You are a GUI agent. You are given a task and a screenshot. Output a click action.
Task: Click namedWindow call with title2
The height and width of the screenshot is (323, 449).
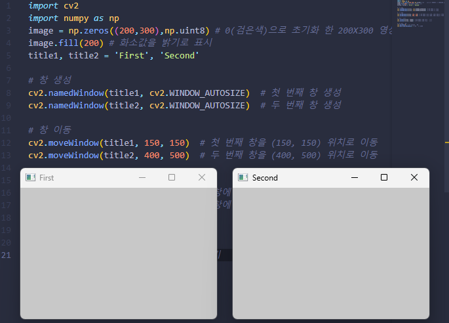tap(139, 106)
